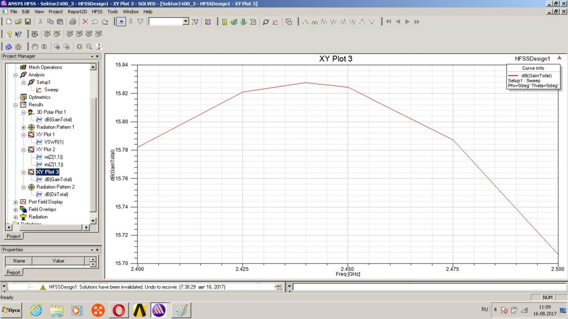Click the red dB(GainTotal) legend line
Viewport: 568px width, 319px height.
(x=513, y=76)
